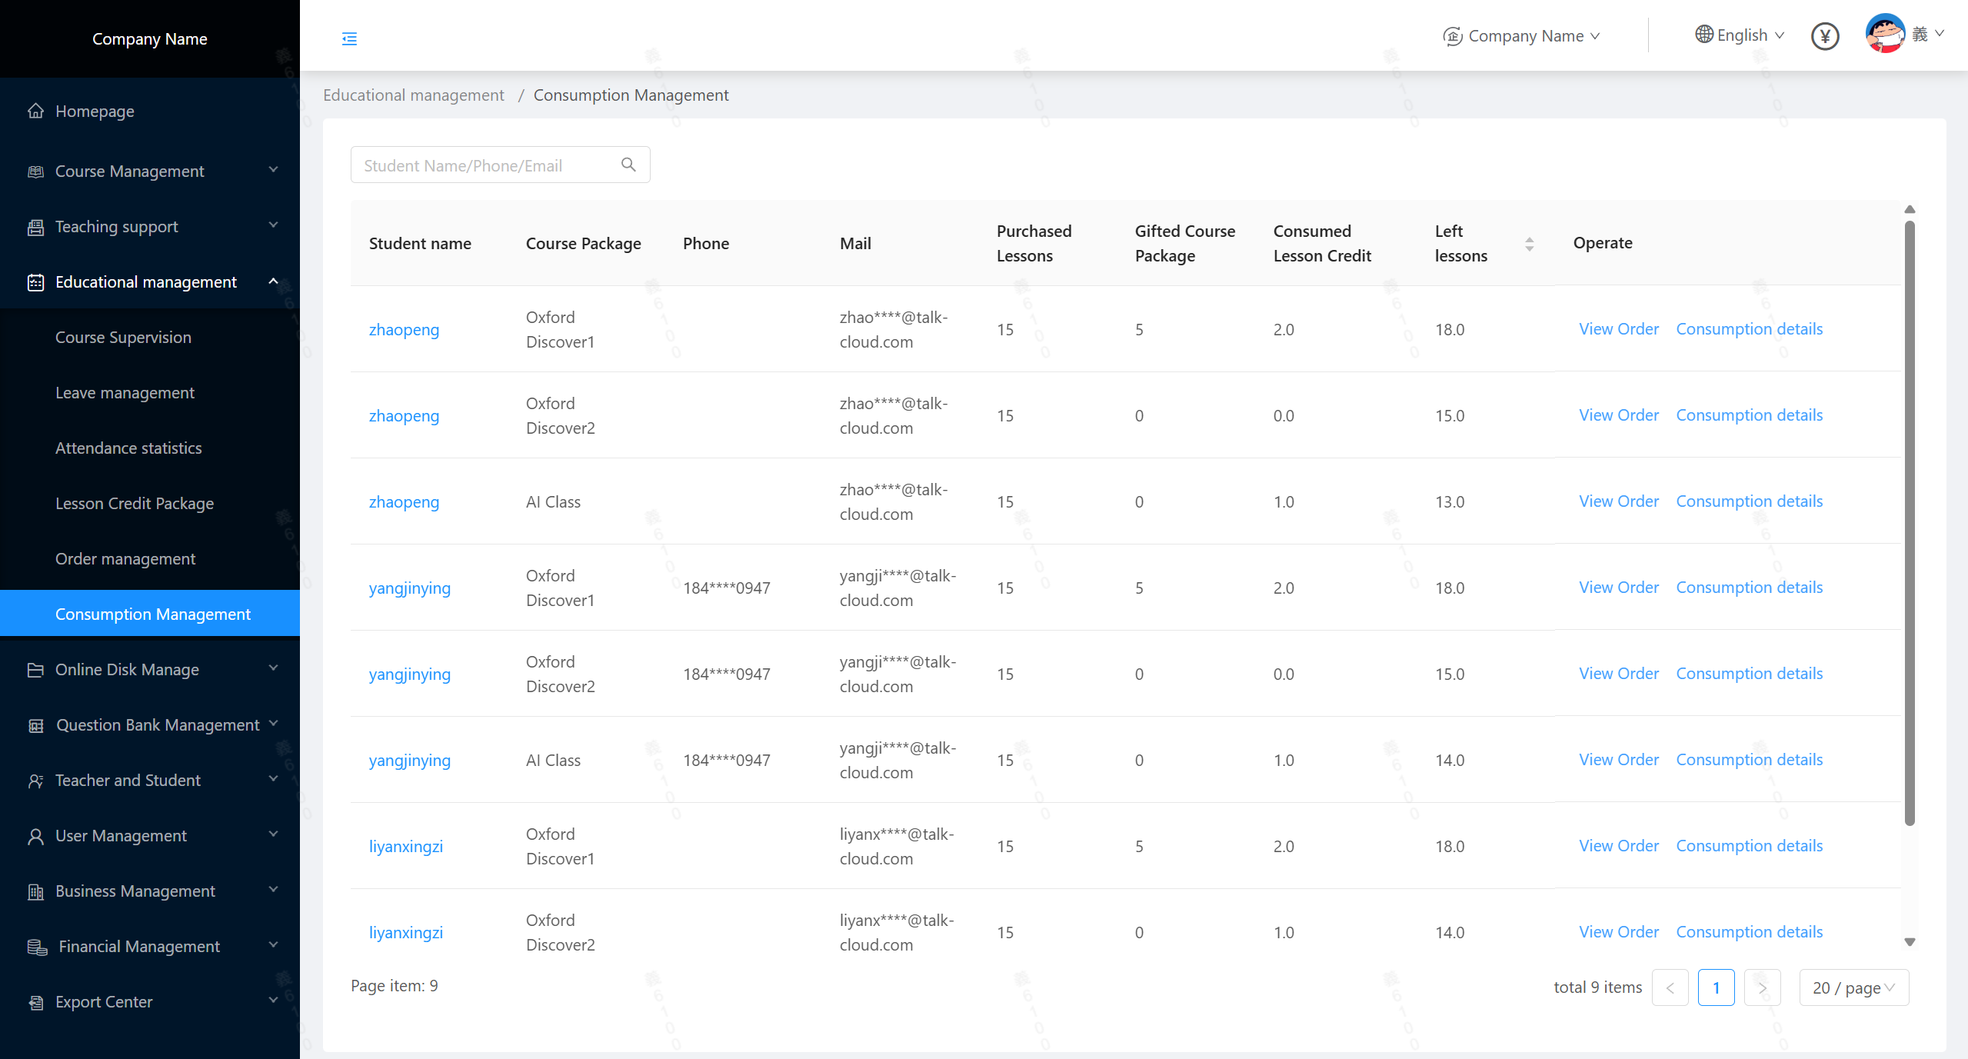Viewport: 1968px width, 1059px height.
Task: Click the Homepage house icon
Action: (35, 111)
